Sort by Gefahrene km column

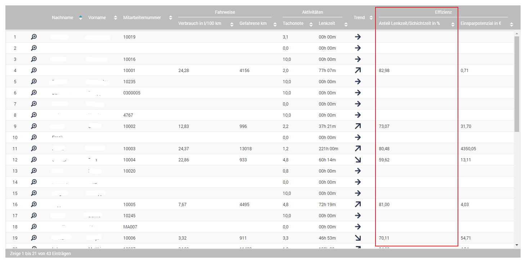click(275, 24)
